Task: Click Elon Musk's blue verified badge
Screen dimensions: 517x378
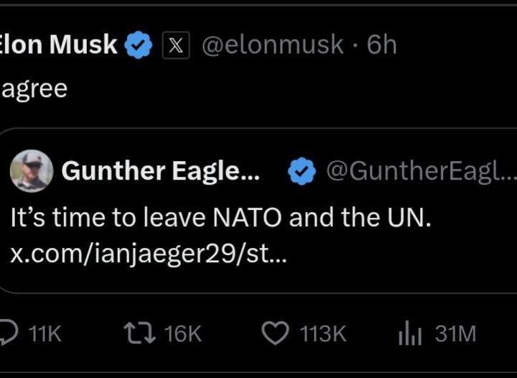Action: (139, 46)
